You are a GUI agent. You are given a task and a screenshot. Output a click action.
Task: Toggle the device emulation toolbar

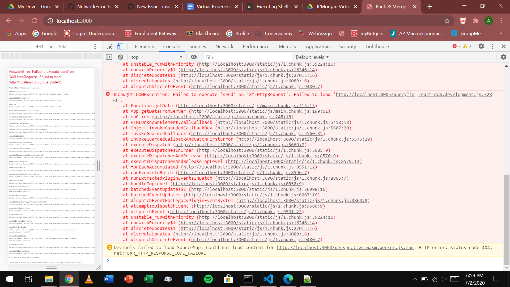point(120,46)
